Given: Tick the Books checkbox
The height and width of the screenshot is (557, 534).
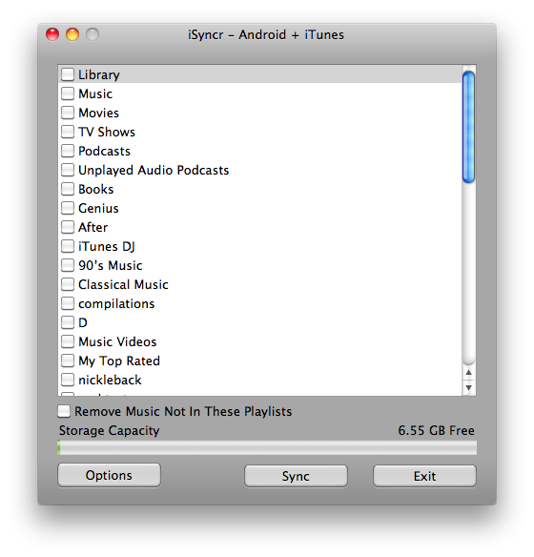Looking at the screenshot, I should coord(68,189).
